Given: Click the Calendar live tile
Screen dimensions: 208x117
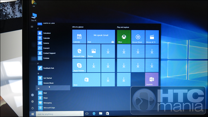Looking at the screenshot, I should 79,37.
